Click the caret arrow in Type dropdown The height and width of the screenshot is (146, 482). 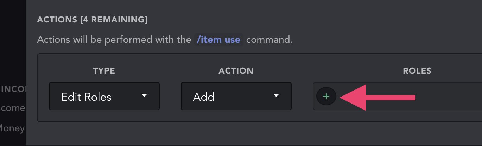(x=144, y=95)
